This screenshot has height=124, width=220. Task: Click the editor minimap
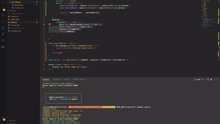(210, 13)
